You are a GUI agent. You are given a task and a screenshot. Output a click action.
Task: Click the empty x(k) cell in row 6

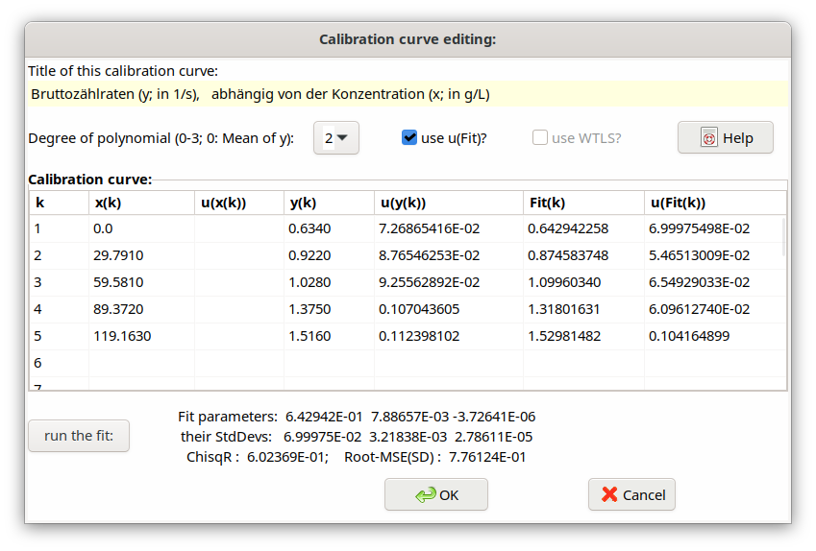141,363
